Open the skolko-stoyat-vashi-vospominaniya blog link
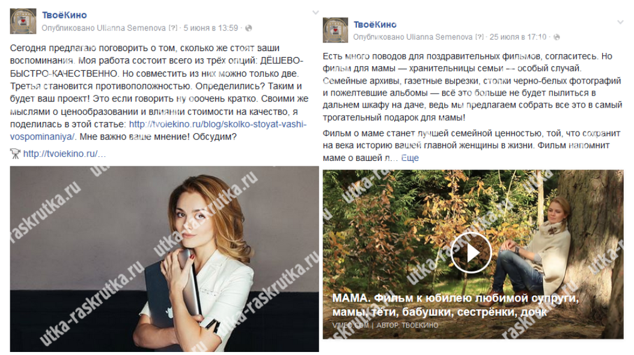The image size is (634, 355). click(x=159, y=130)
